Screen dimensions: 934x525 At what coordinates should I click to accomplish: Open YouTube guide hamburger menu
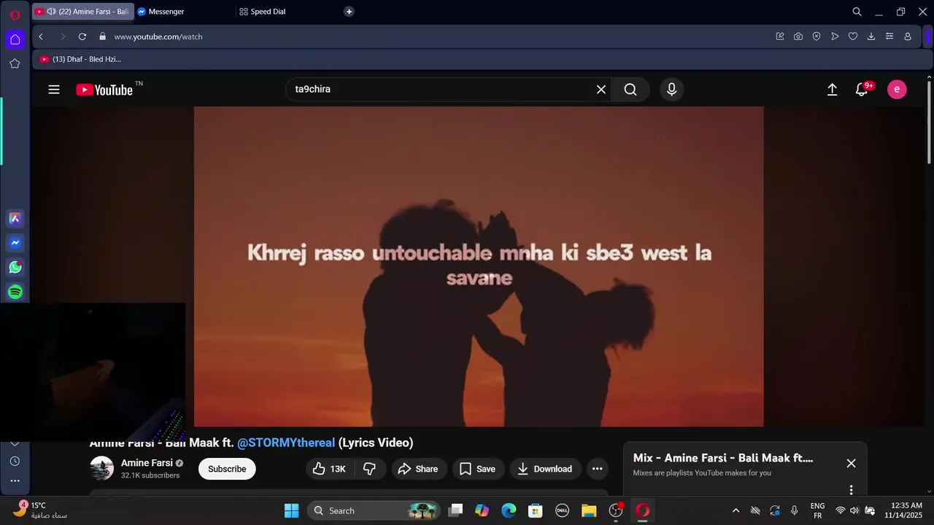[54, 90]
